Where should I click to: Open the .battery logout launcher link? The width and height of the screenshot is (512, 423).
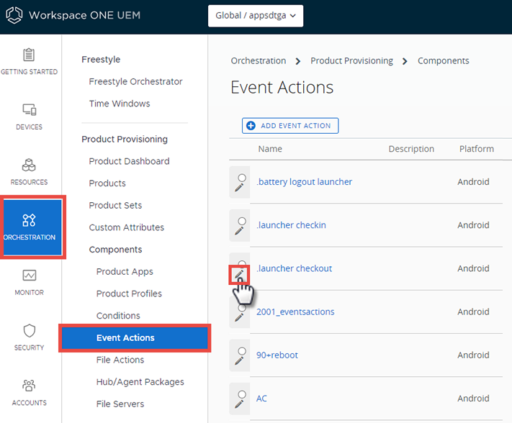tap(304, 182)
